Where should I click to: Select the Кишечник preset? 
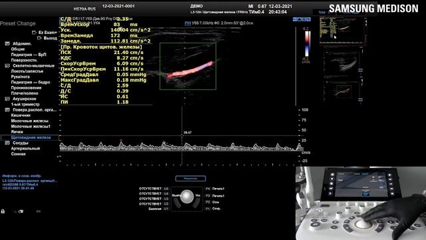21,115
